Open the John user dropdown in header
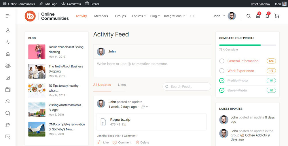Image resolution: width=288 pixels, height=146 pixels. (219, 16)
